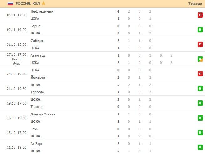Screen dimensions: 206x154
Task: Click the win badge for Динамо Москва match
Action: (200, 118)
